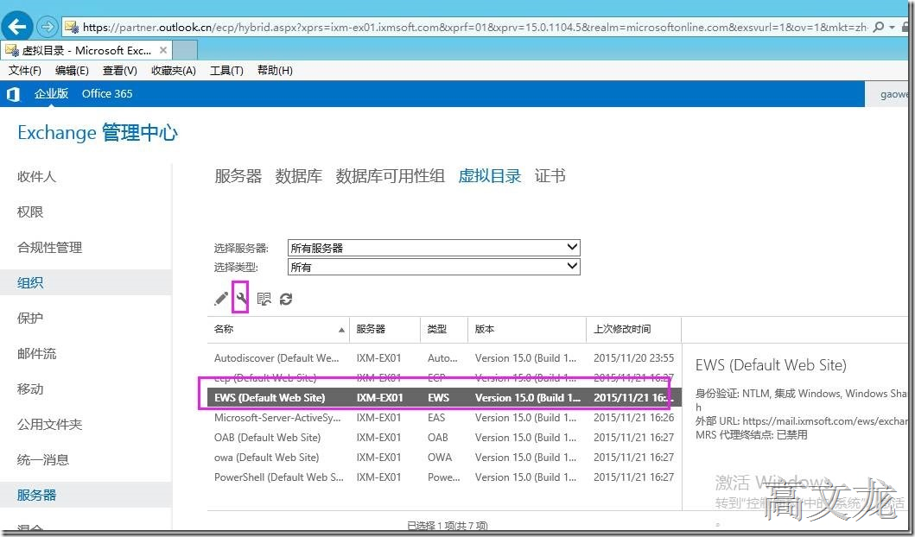Viewport: 915px width, 537px height.
Task: Select the PowerShell (Default Web S... row
Action: click(x=444, y=477)
